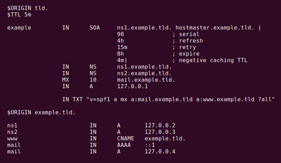Click the 127.0.0.4 mail A record address

[160, 152]
